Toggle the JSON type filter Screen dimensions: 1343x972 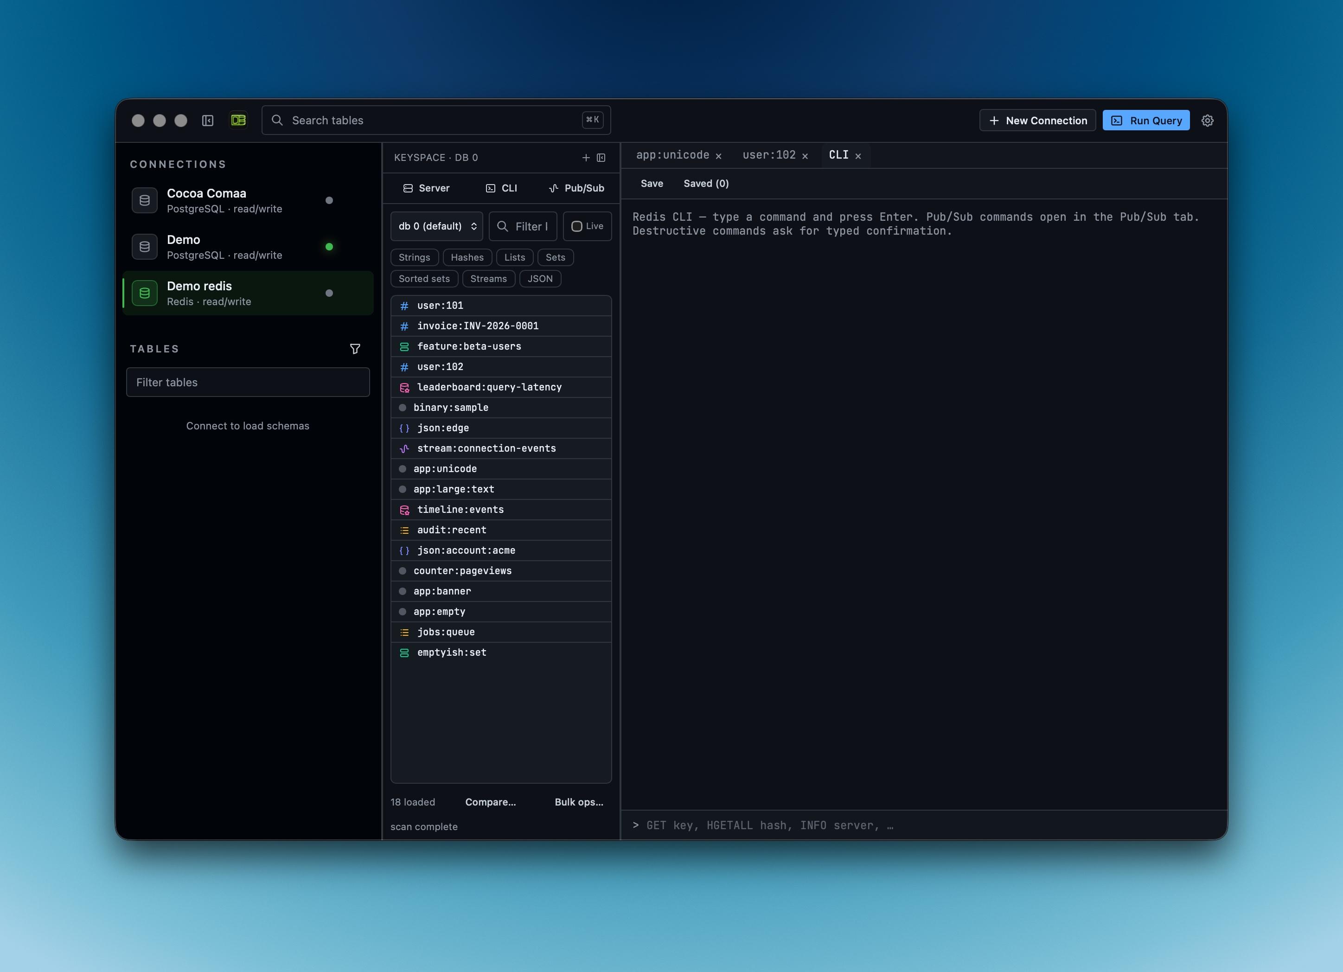click(540, 278)
